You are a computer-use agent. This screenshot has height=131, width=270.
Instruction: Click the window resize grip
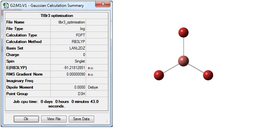(x=106, y=121)
